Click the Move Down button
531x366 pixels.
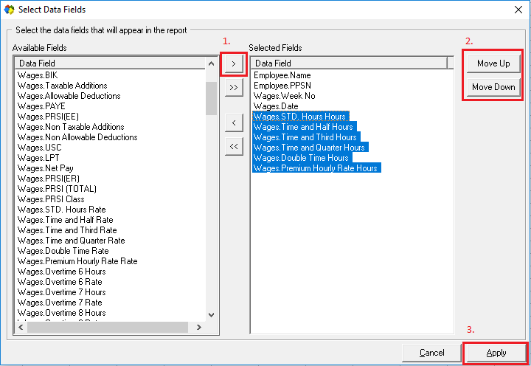pos(493,87)
